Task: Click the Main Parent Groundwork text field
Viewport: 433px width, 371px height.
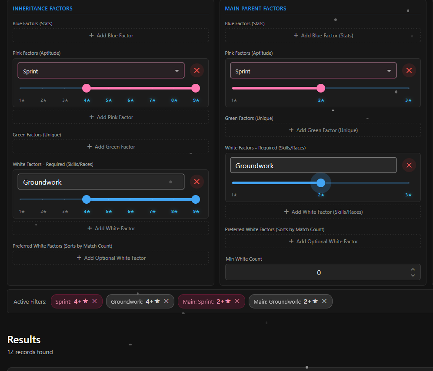Action: pyautogui.click(x=313, y=165)
